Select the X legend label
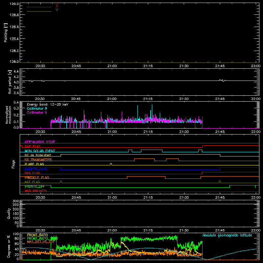 [x=57, y=6]
